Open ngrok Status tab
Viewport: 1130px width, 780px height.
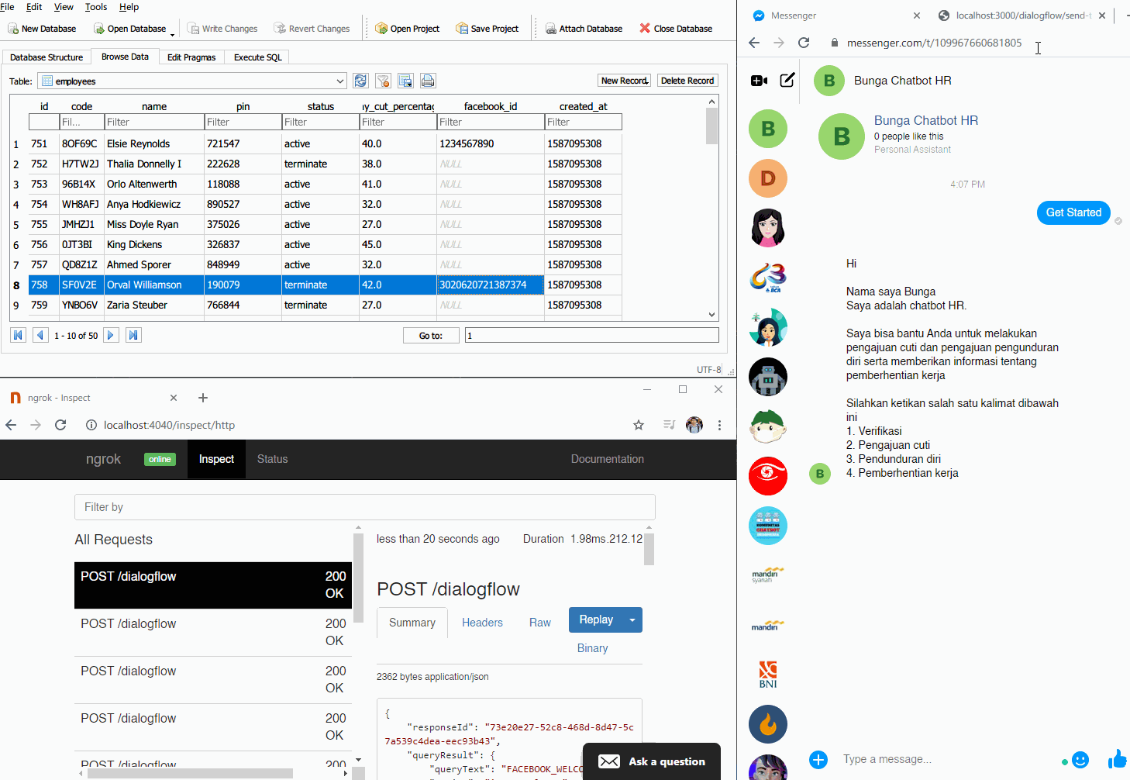pos(272,459)
